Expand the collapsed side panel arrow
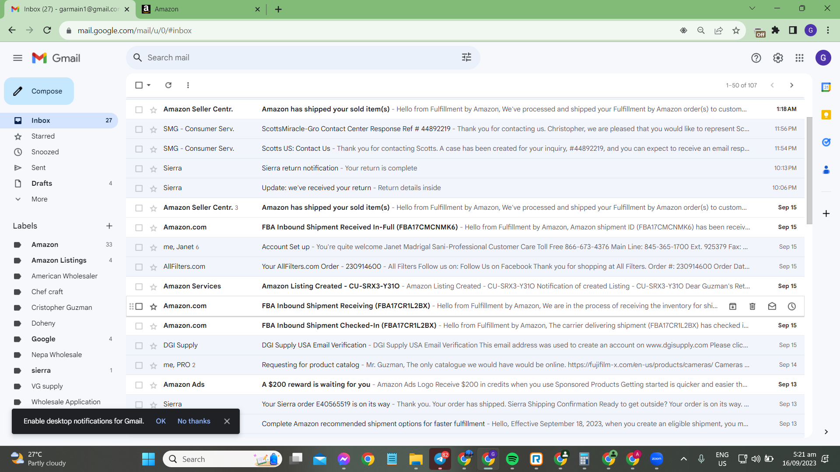This screenshot has height=472, width=840. coord(826,432)
